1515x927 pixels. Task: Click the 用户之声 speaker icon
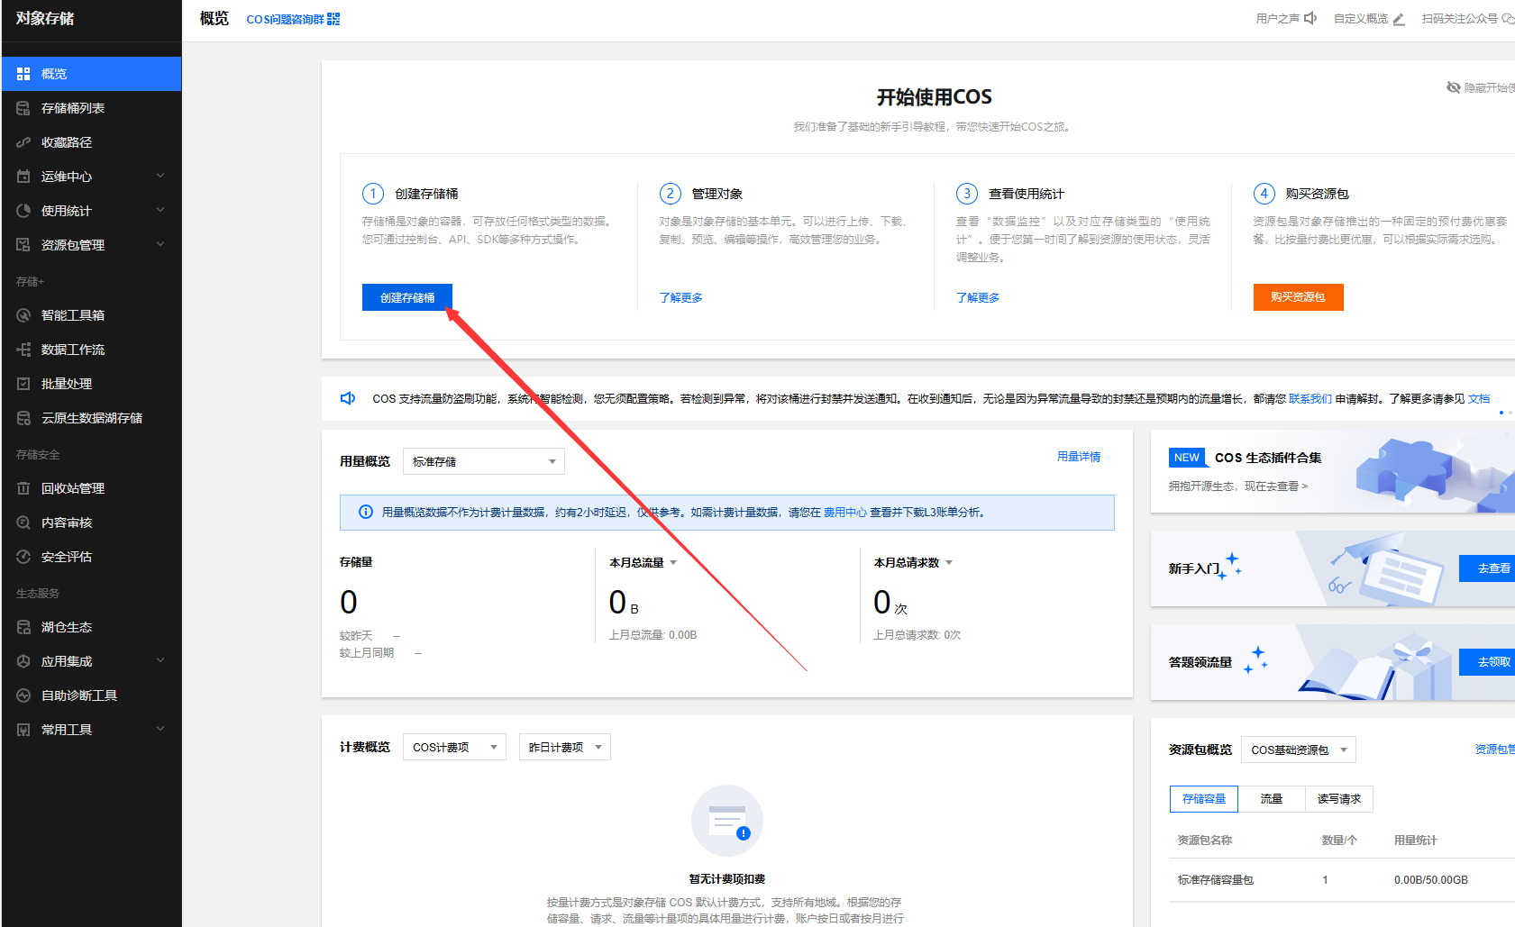pyautogui.click(x=1310, y=18)
